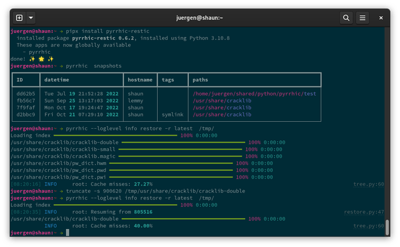Click the date Tue Jul 19 21:52:28 2022
Screen dimensions: 400x247
tap(81, 94)
